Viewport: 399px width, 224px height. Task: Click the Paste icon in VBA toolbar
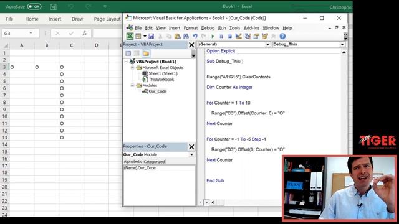click(177, 36)
